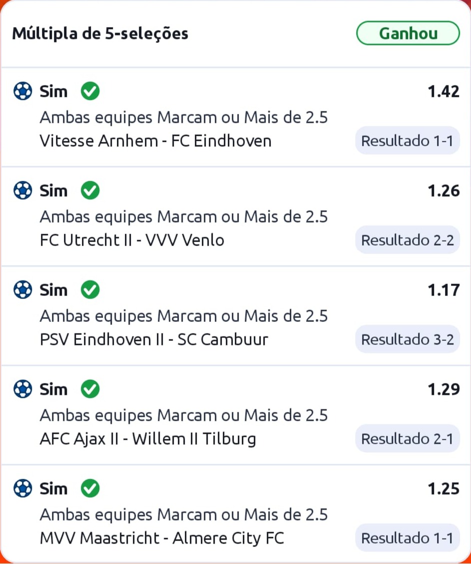This screenshot has height=564, width=471.
Task: Click green checkmark on Vitesse Arnhem selection
Action: [x=90, y=91]
